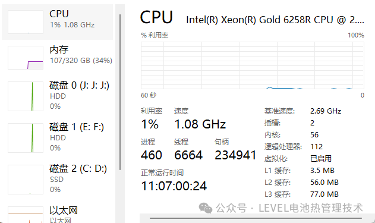Click the 虚拟化 已启用 status text

click(321, 158)
